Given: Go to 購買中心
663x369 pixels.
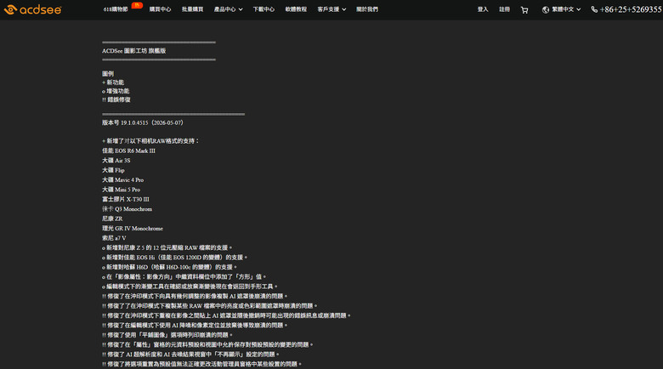Looking at the screenshot, I should pyautogui.click(x=161, y=9).
